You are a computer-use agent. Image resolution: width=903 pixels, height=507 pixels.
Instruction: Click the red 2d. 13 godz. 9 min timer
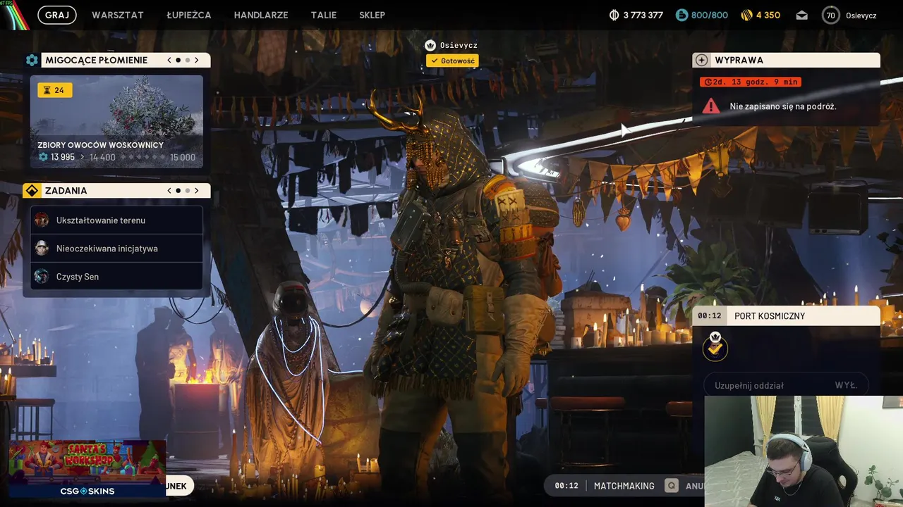click(751, 82)
